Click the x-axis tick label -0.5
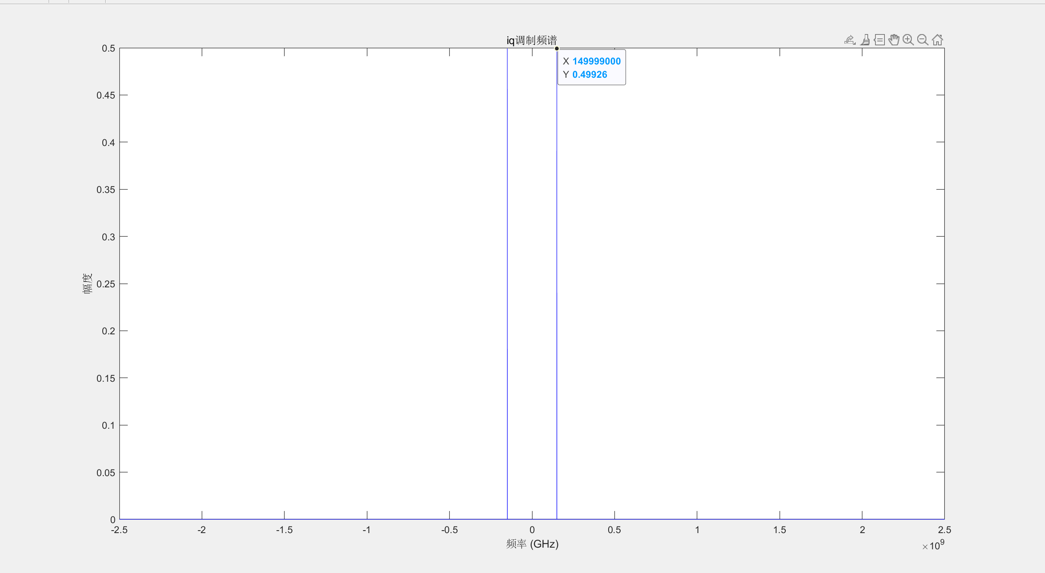The image size is (1045, 573). click(449, 530)
